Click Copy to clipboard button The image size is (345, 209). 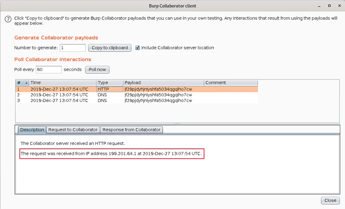(x=110, y=48)
